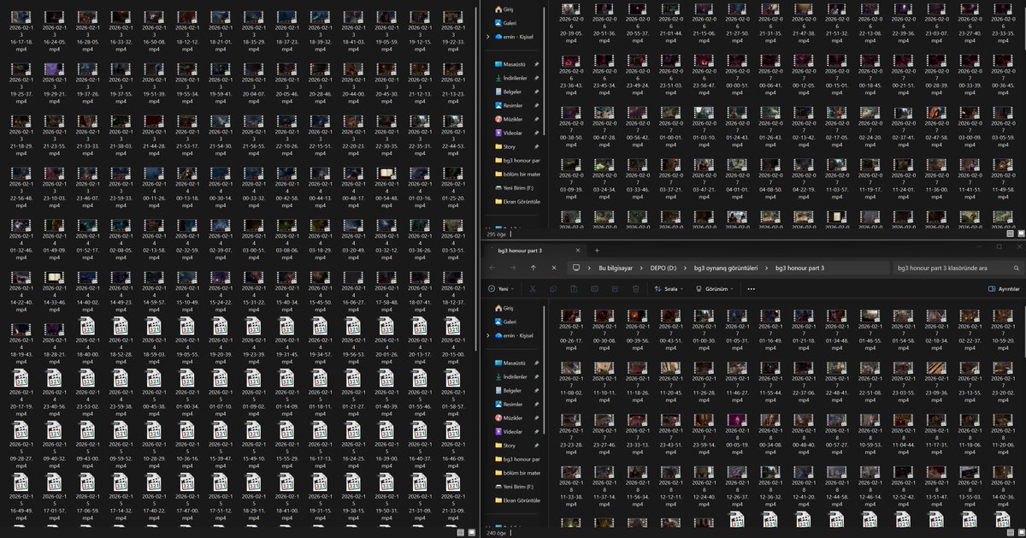
Task: Open the Görünüm view dropdown
Action: 716,289
